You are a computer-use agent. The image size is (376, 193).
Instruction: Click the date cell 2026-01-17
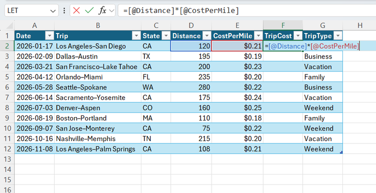pyautogui.click(x=35, y=46)
